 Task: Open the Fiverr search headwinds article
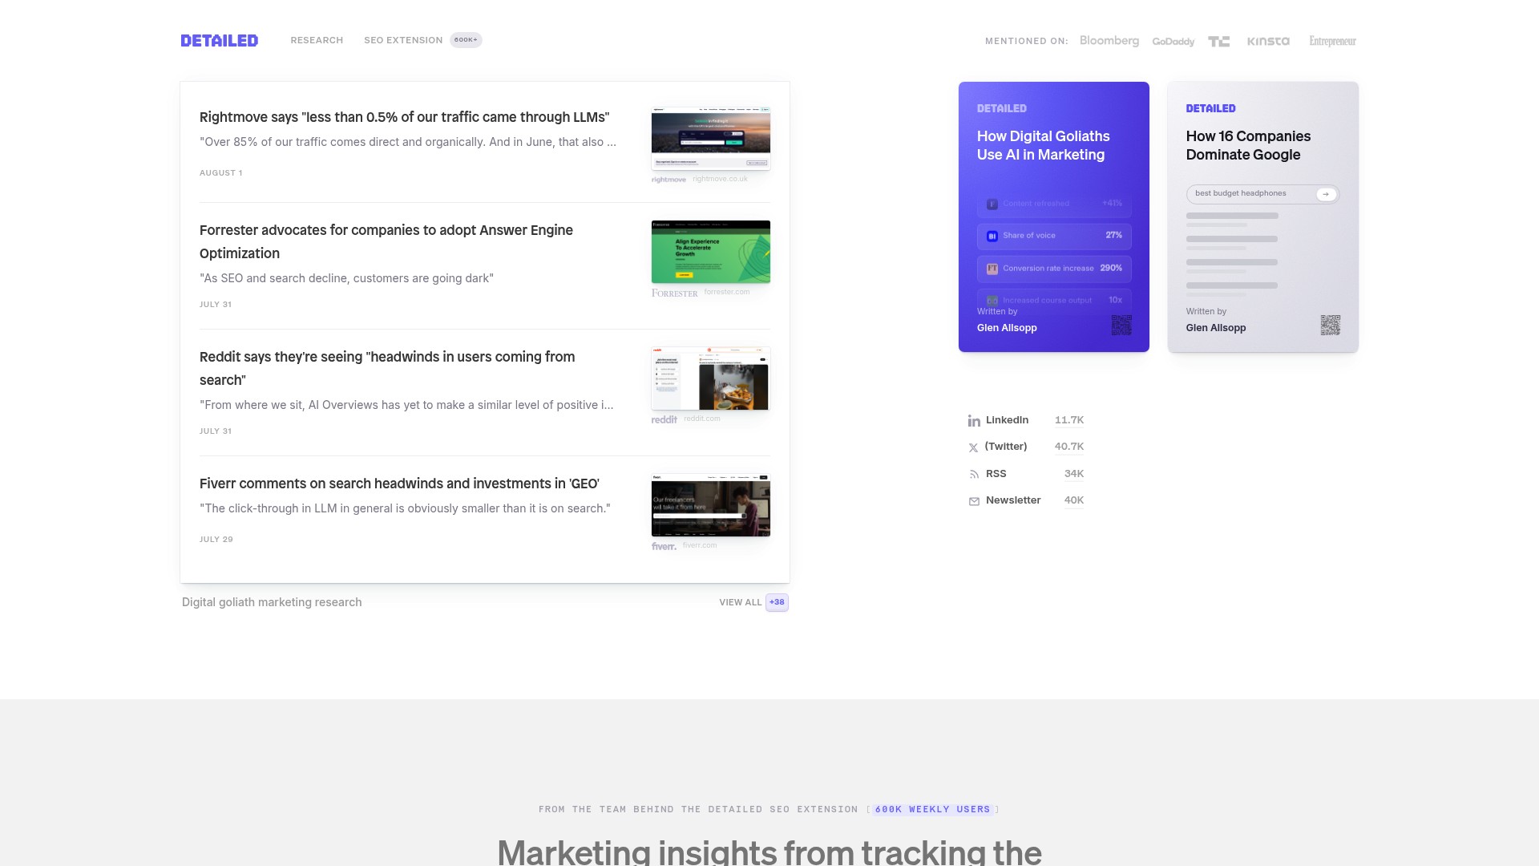pyautogui.click(x=399, y=484)
